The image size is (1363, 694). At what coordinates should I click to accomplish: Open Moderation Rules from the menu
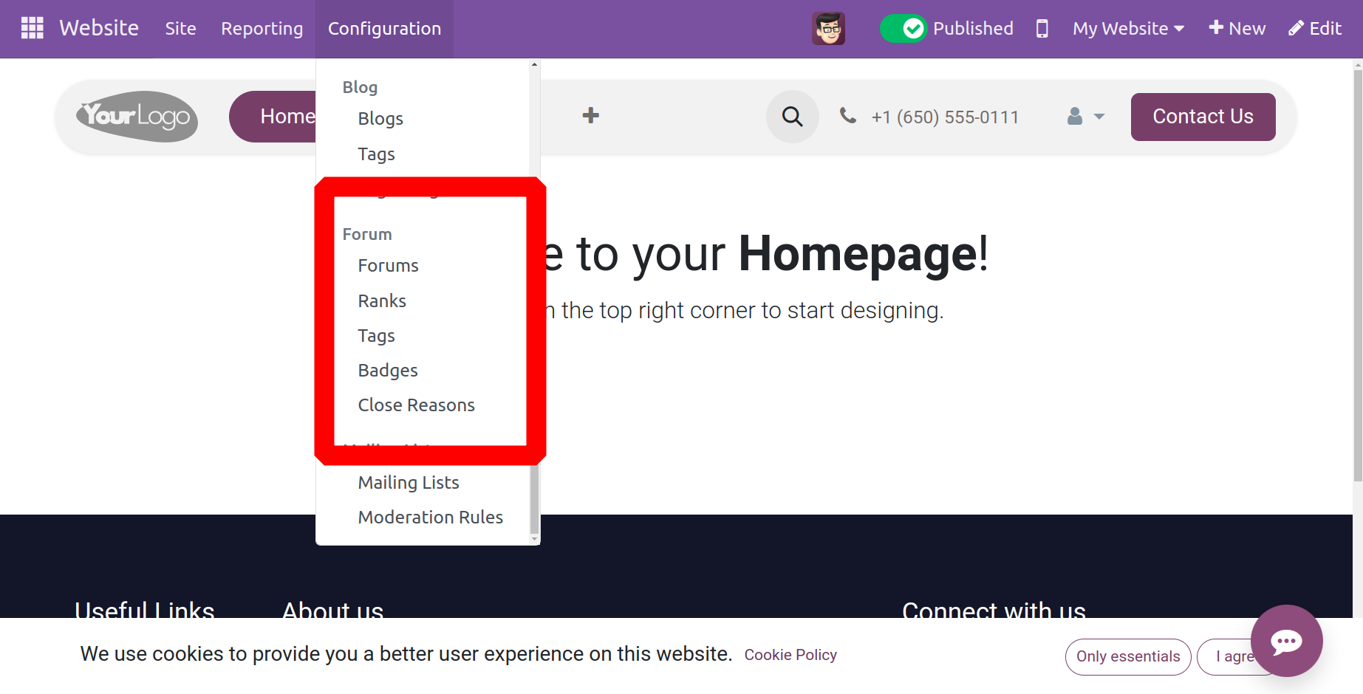[x=430, y=518]
